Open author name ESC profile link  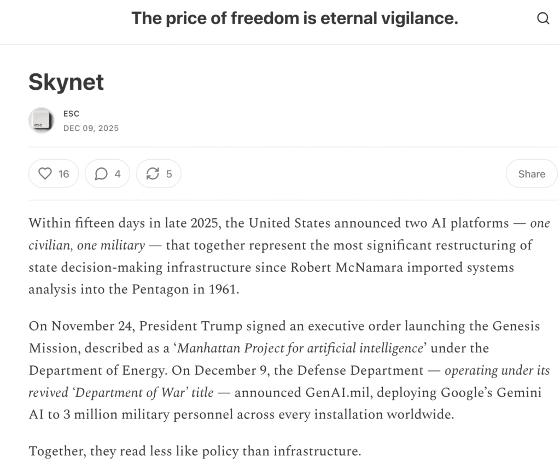tap(71, 114)
